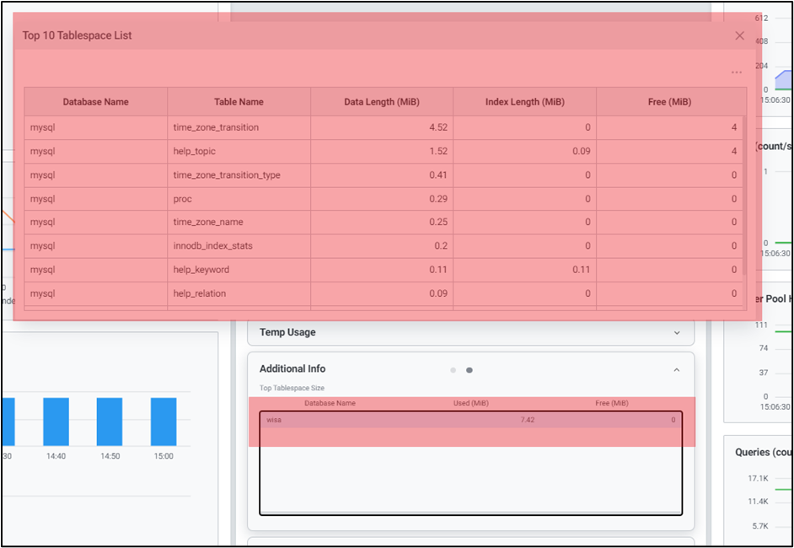Click the chart bar at 14:50

click(110, 422)
